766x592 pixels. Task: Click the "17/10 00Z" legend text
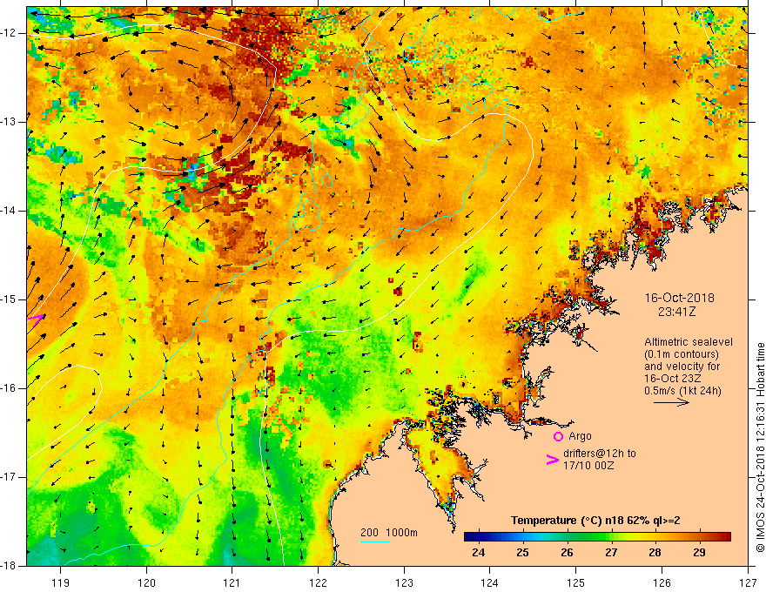pos(588,466)
